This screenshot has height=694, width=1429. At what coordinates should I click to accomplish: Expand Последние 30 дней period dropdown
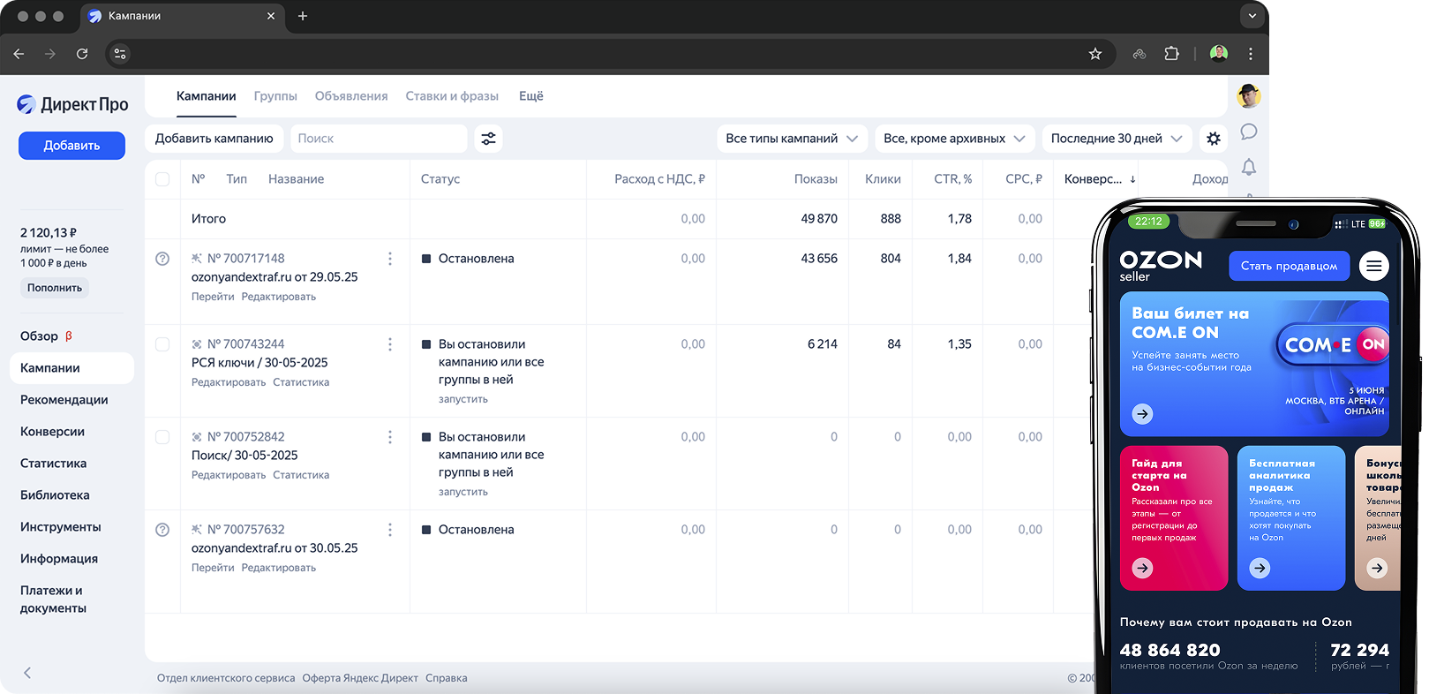(x=1117, y=139)
